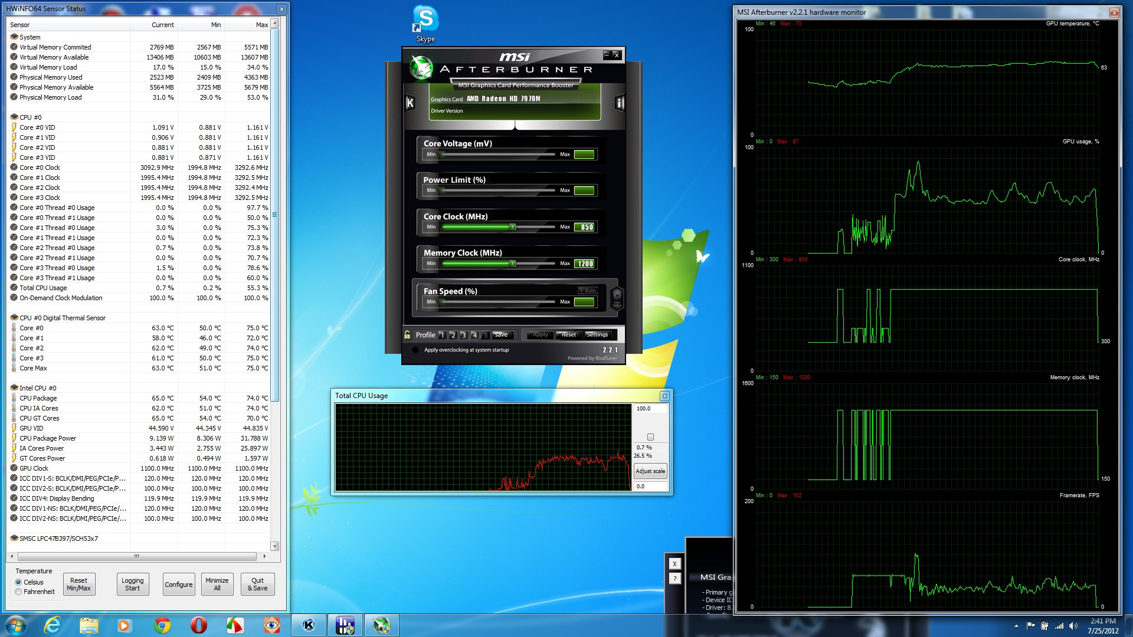Open Skype desktop shortcut
1133x637 pixels.
pos(425,24)
